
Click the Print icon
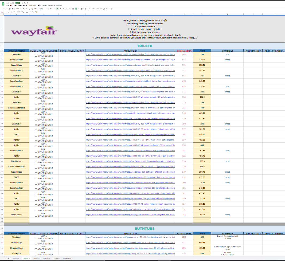(x=10, y=9)
